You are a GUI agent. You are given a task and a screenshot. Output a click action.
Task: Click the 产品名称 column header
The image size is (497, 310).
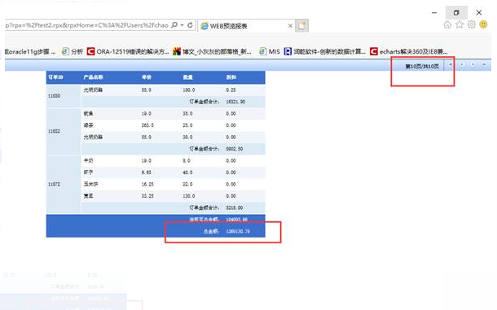tap(93, 77)
